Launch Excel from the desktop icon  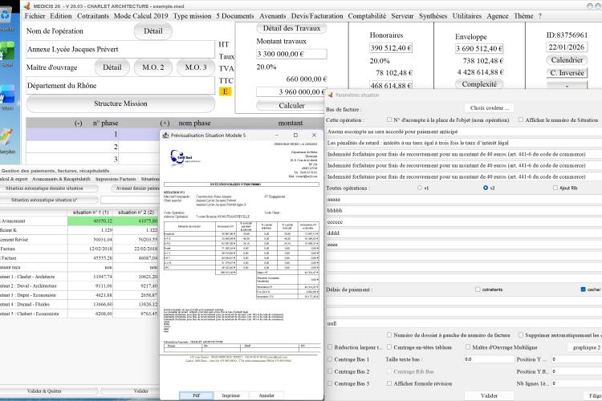click(7, 51)
